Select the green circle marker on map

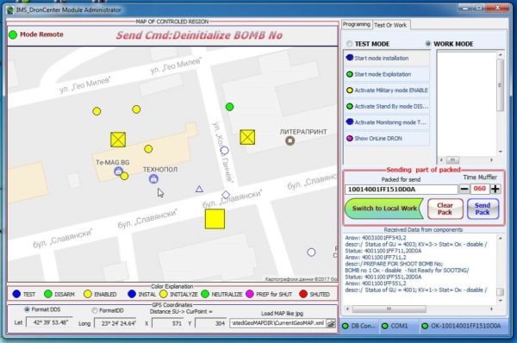point(230,107)
